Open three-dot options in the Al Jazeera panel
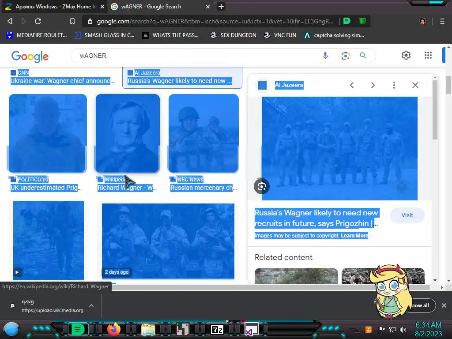Viewport: 452px width, 339px height. click(x=394, y=85)
